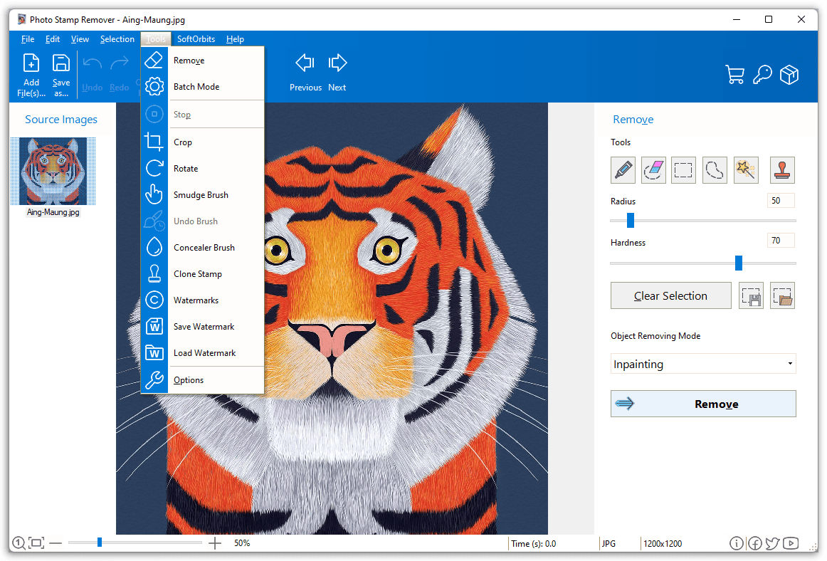Click the large Remove button
This screenshot has height=561, width=827.
[x=703, y=404]
